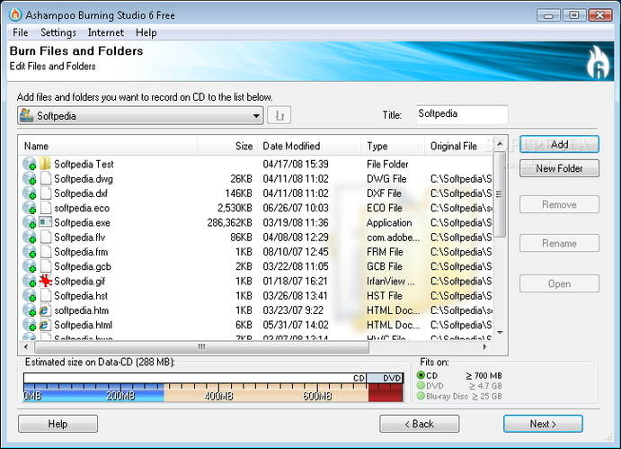
Task: Select the DVD radio option
Action: pos(421,386)
